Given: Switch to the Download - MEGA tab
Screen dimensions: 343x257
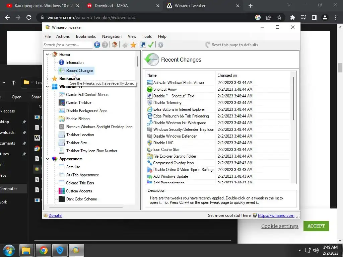Looking at the screenshot, I should pyautogui.click(x=123, y=6).
